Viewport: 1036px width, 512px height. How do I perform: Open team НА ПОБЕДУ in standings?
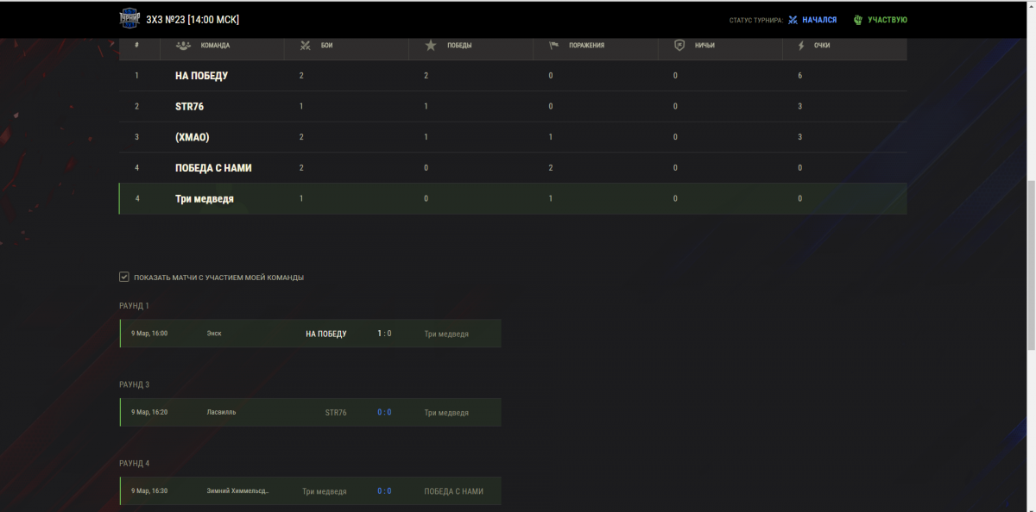coord(201,76)
